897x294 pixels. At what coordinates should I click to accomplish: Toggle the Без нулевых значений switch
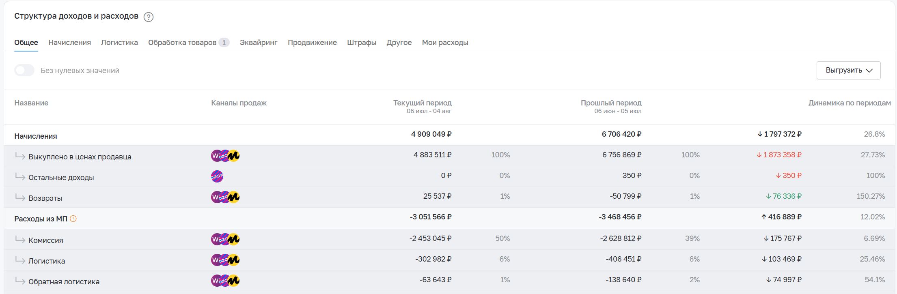click(24, 70)
